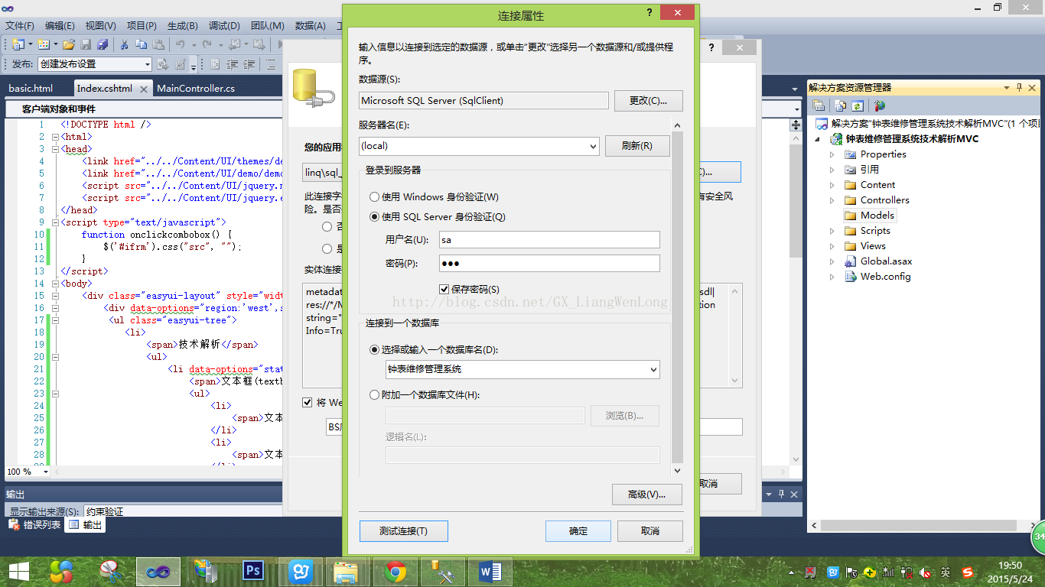Image resolution: width=1045 pixels, height=587 pixels.
Task: Expand the Controllers folder node
Action: 832,200
